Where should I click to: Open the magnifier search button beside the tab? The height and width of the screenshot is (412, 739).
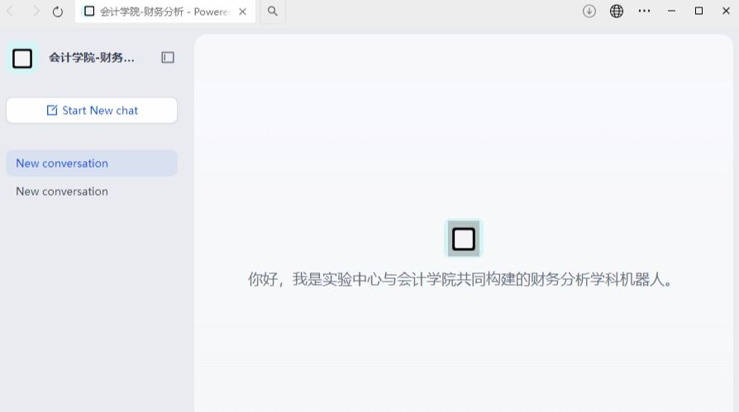273,12
